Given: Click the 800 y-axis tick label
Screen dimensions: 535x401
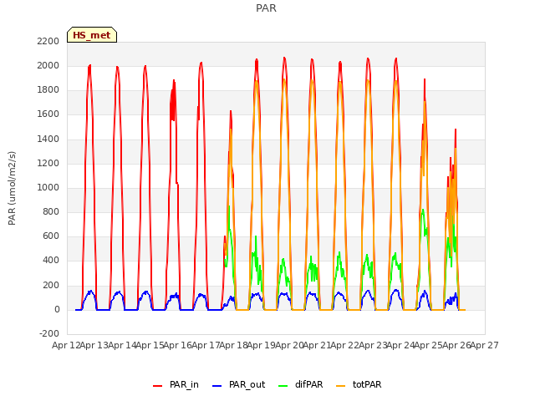Looking at the screenshot, I should [x=51, y=211].
